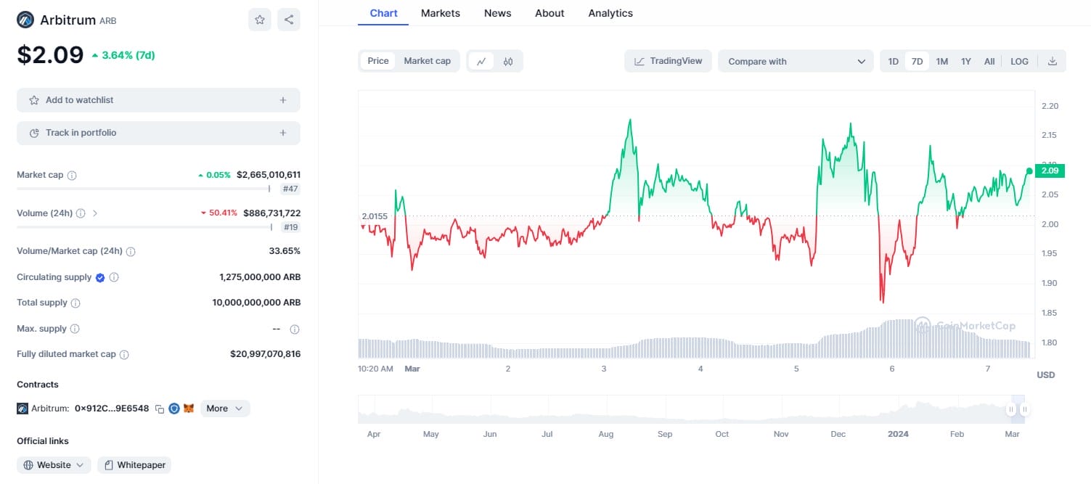Toggle chart to Market cap view
The width and height of the screenshot is (1091, 484).
tap(427, 61)
